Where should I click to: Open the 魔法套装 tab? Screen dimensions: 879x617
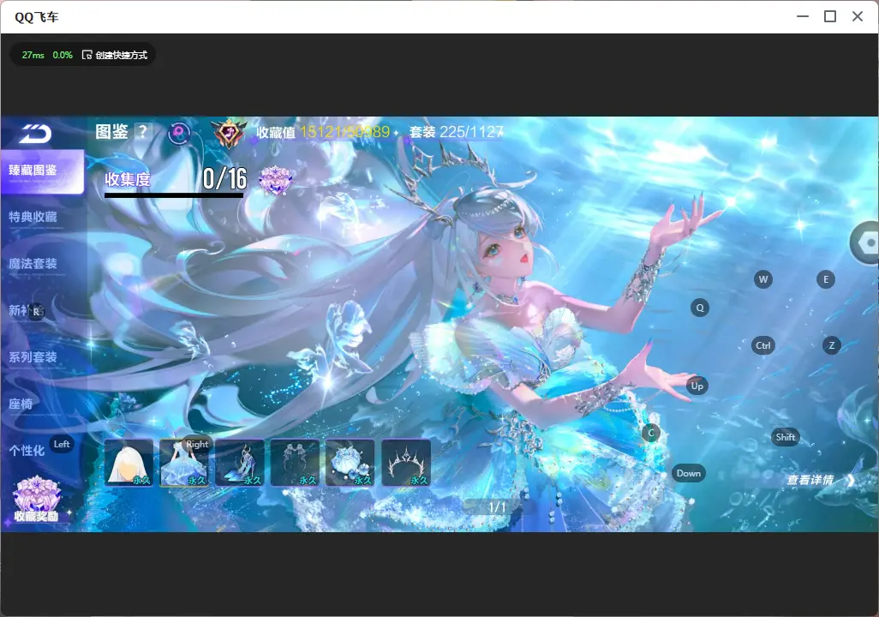pos(33,264)
